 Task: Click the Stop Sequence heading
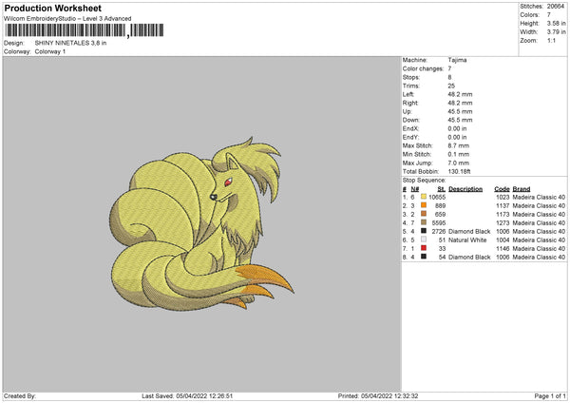coord(424,180)
